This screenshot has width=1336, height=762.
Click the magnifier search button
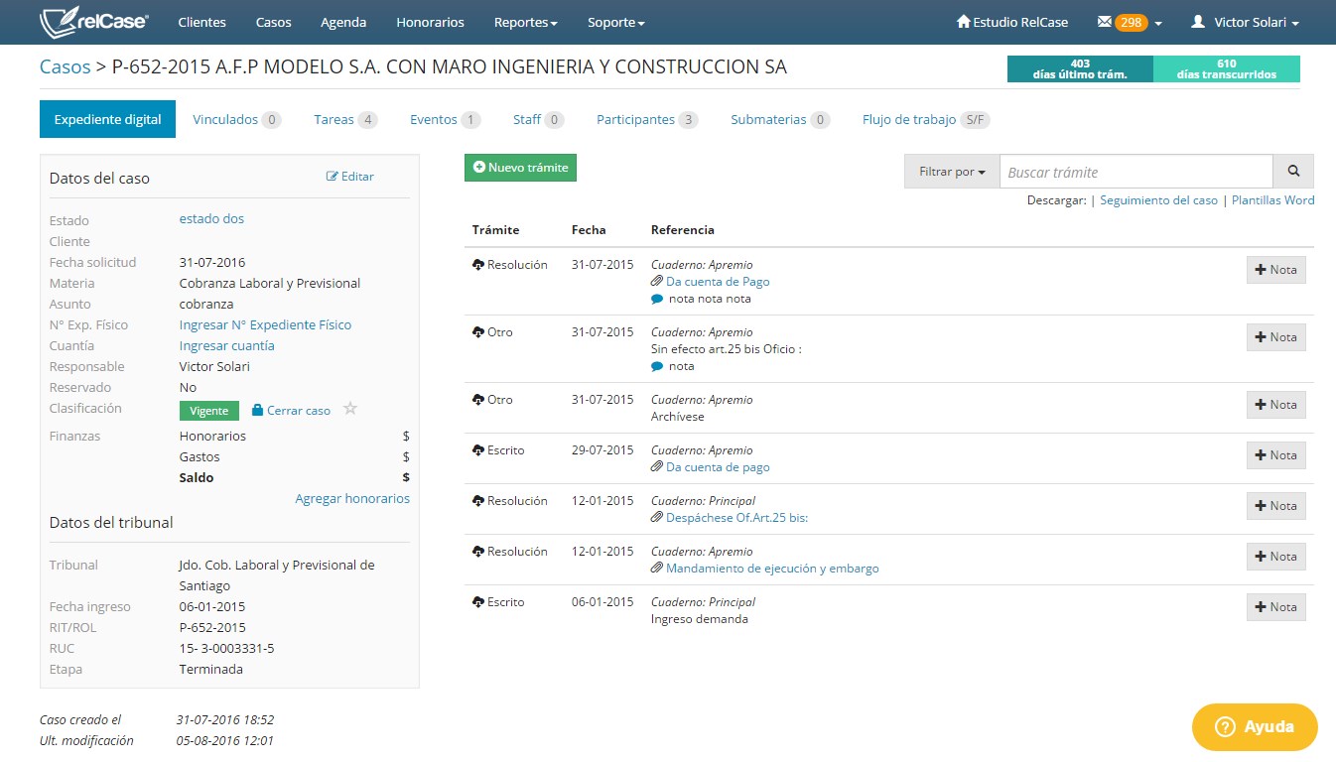[x=1293, y=172]
